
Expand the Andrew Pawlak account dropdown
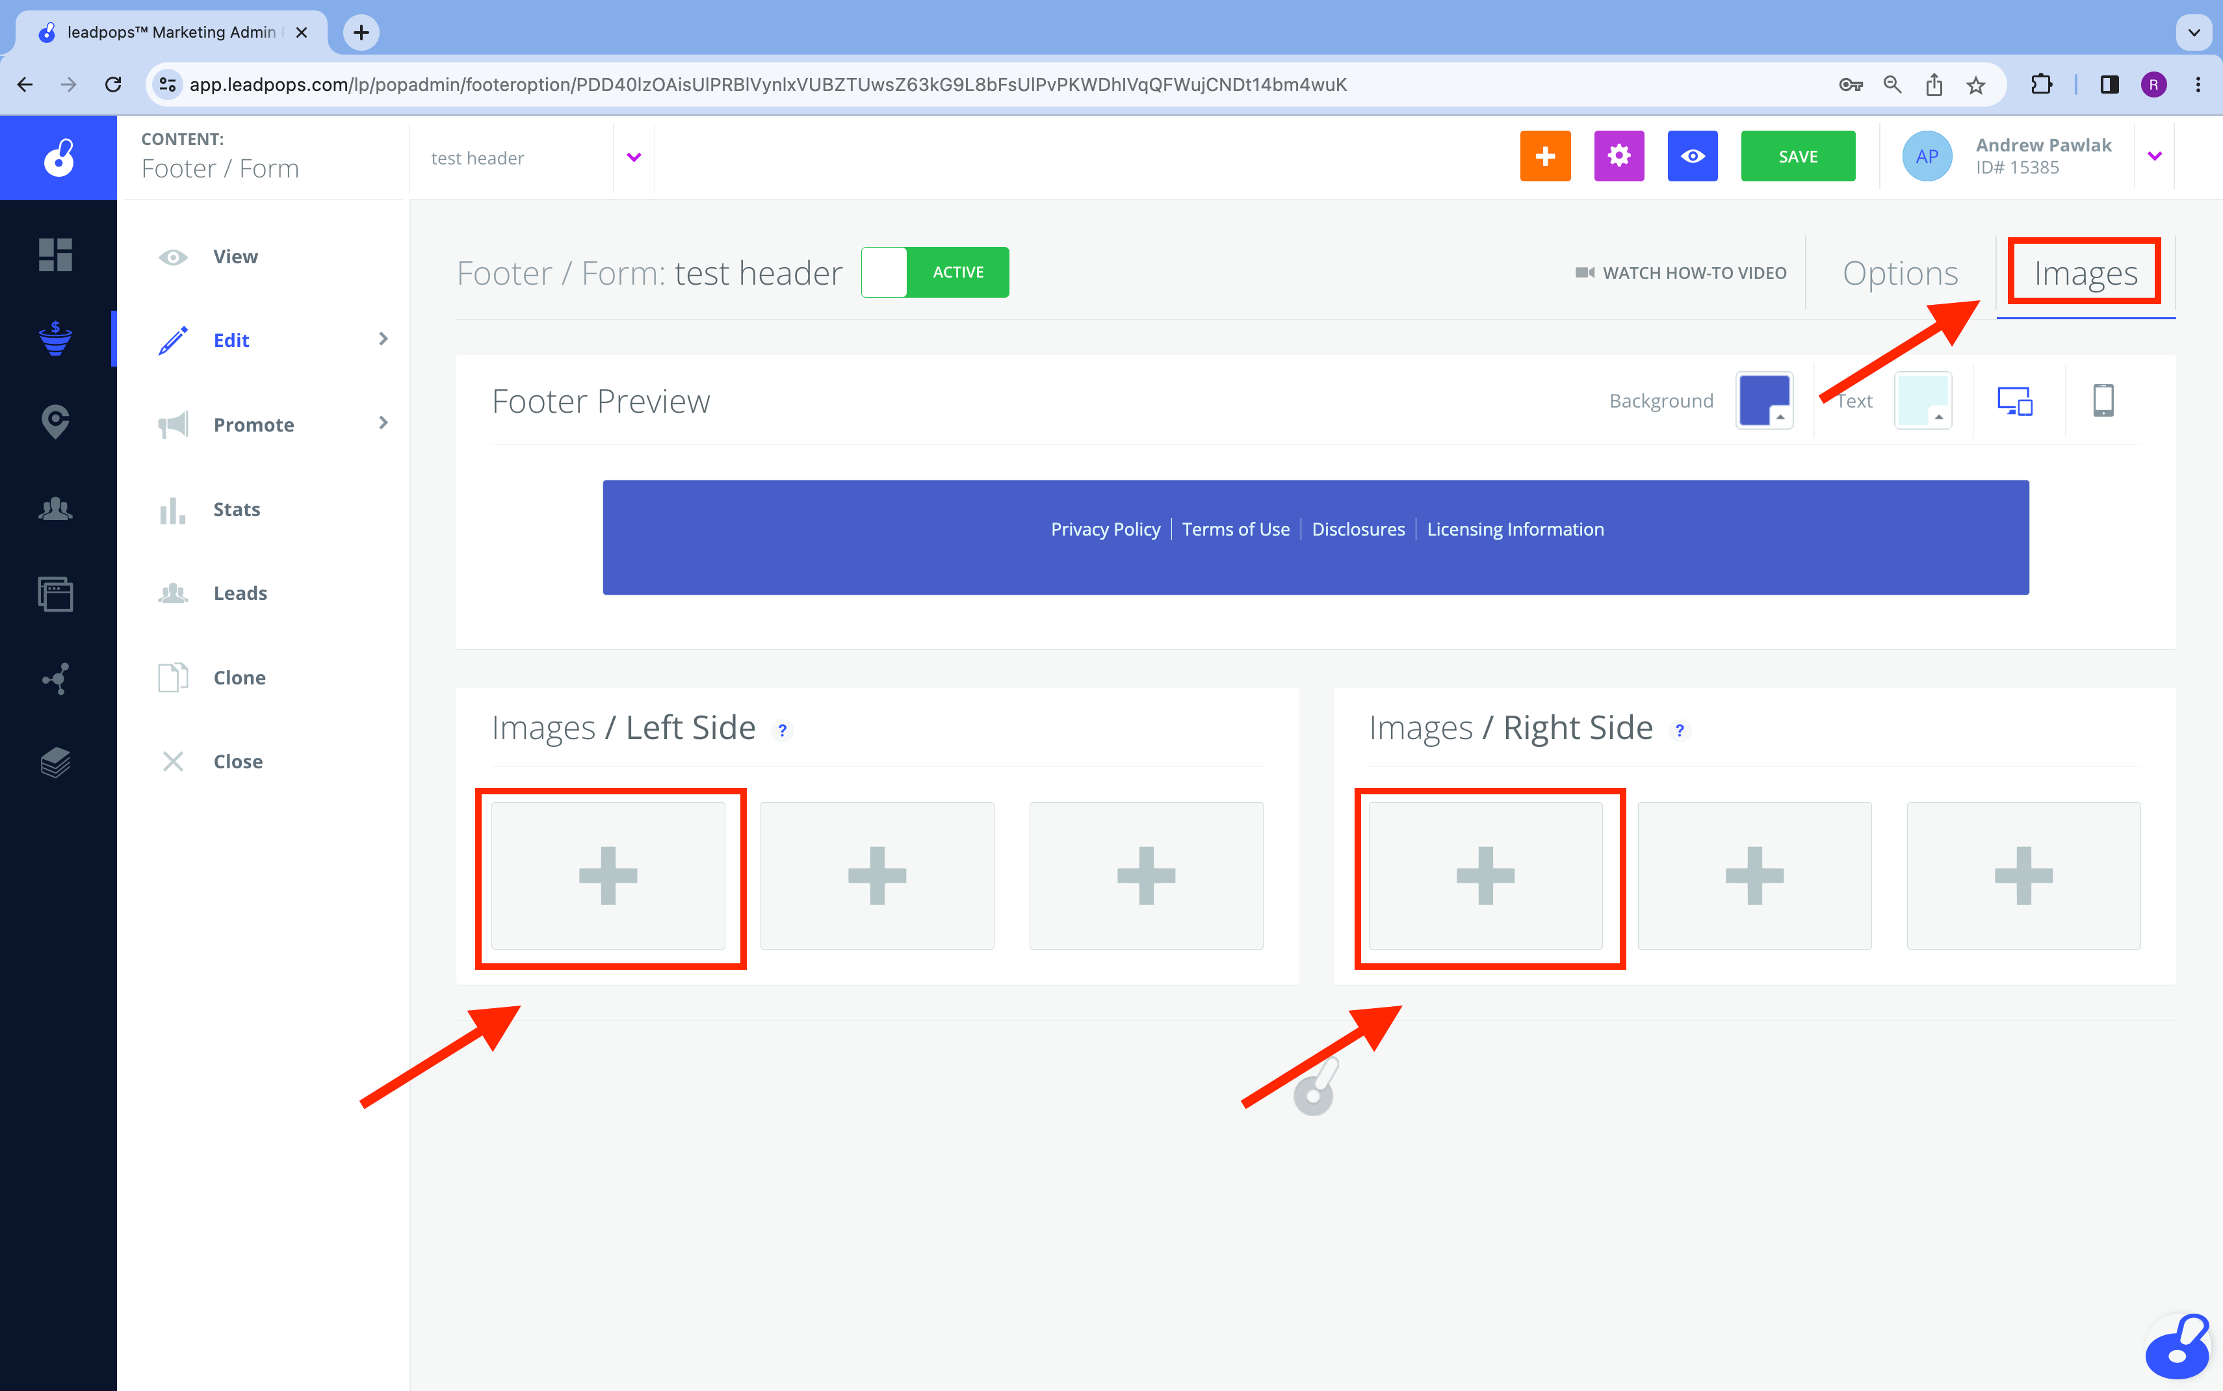pyautogui.click(x=2154, y=157)
